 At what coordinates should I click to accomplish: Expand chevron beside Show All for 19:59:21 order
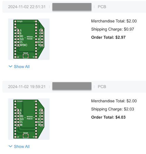pyautogui.click(x=11, y=146)
